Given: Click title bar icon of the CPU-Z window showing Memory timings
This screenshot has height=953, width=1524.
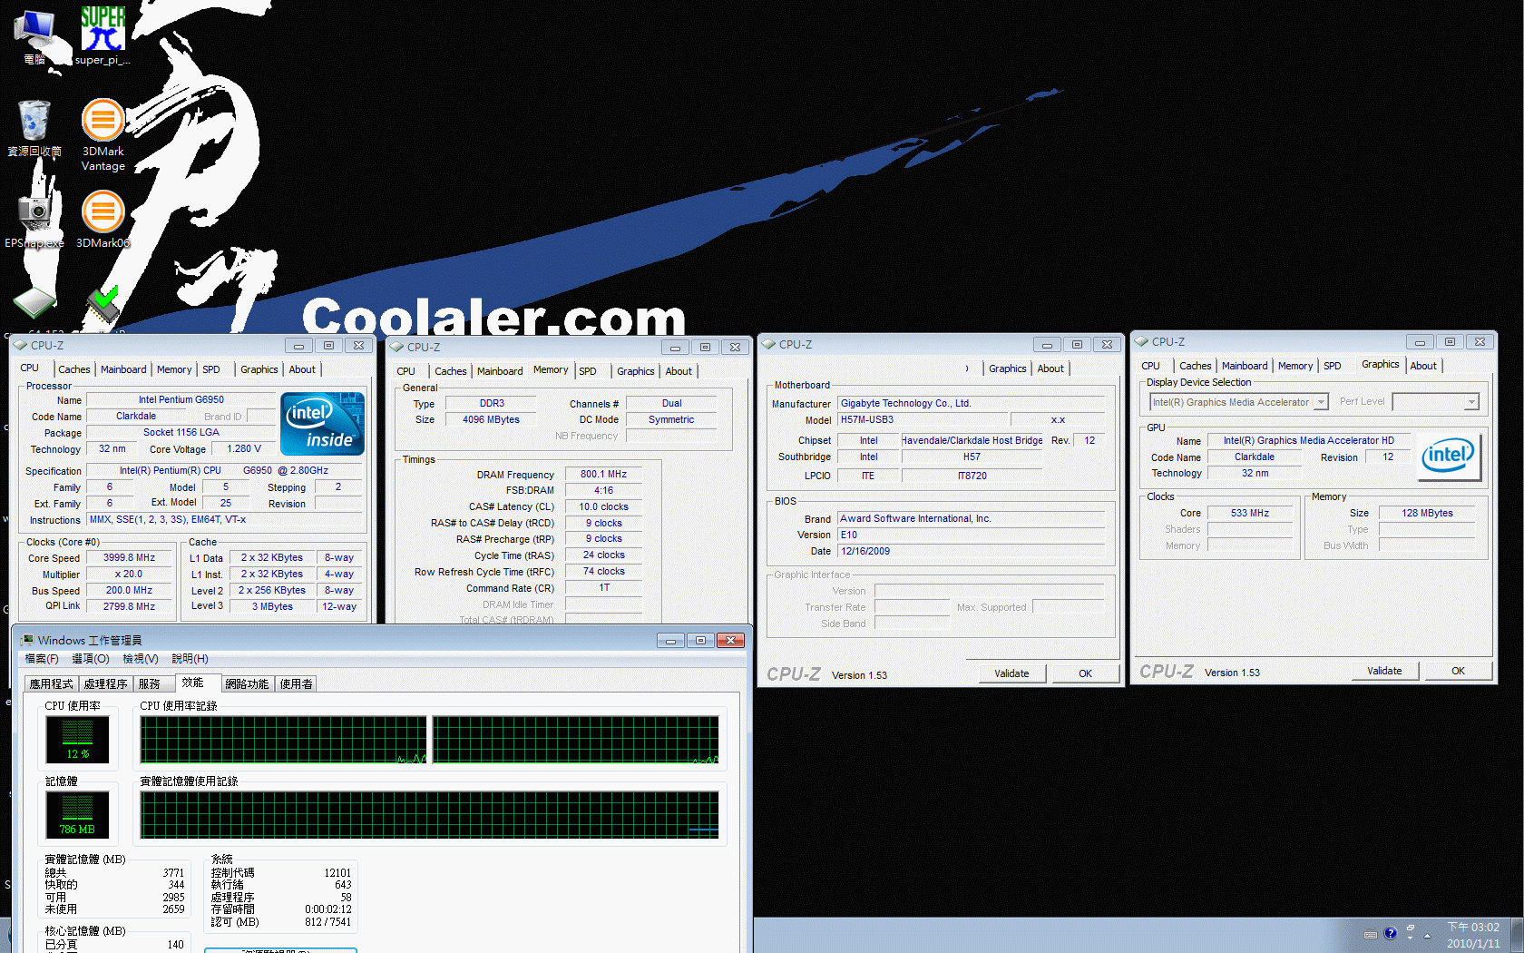Looking at the screenshot, I should click(396, 347).
